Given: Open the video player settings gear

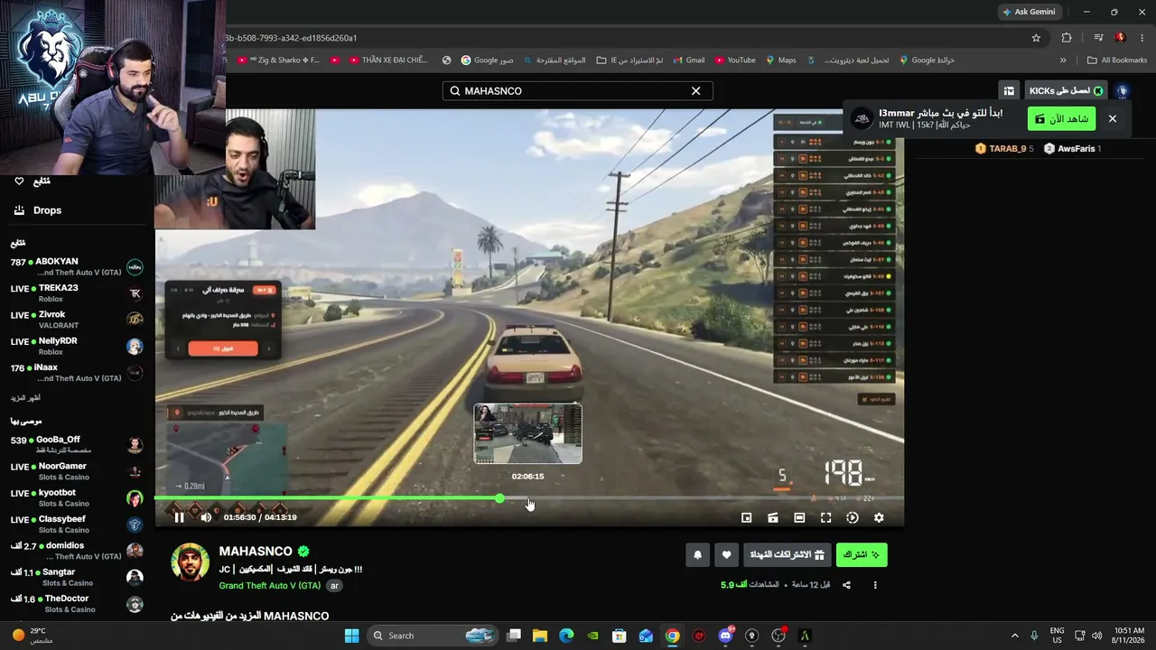Looking at the screenshot, I should point(879,517).
